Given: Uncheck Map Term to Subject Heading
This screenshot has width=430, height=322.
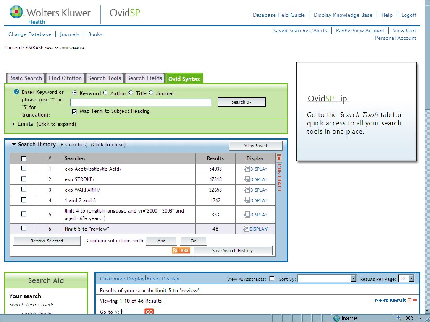Looking at the screenshot, I should pos(74,112).
